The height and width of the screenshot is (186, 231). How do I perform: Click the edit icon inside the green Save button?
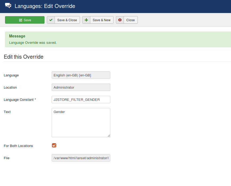(21, 20)
